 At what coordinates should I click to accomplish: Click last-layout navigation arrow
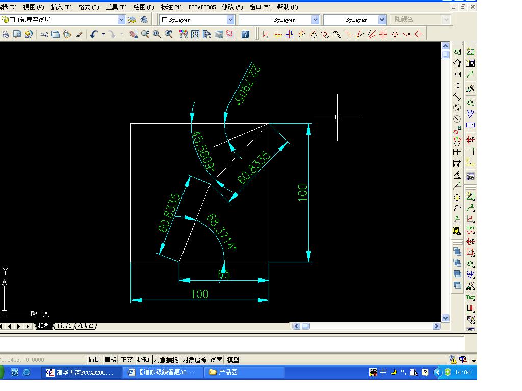click(28, 326)
